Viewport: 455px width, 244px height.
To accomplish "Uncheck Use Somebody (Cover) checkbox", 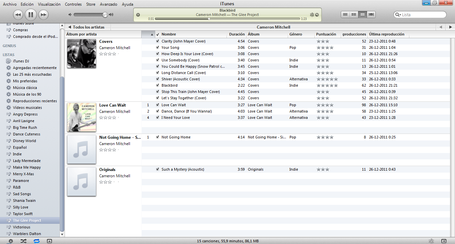I will point(158,60).
